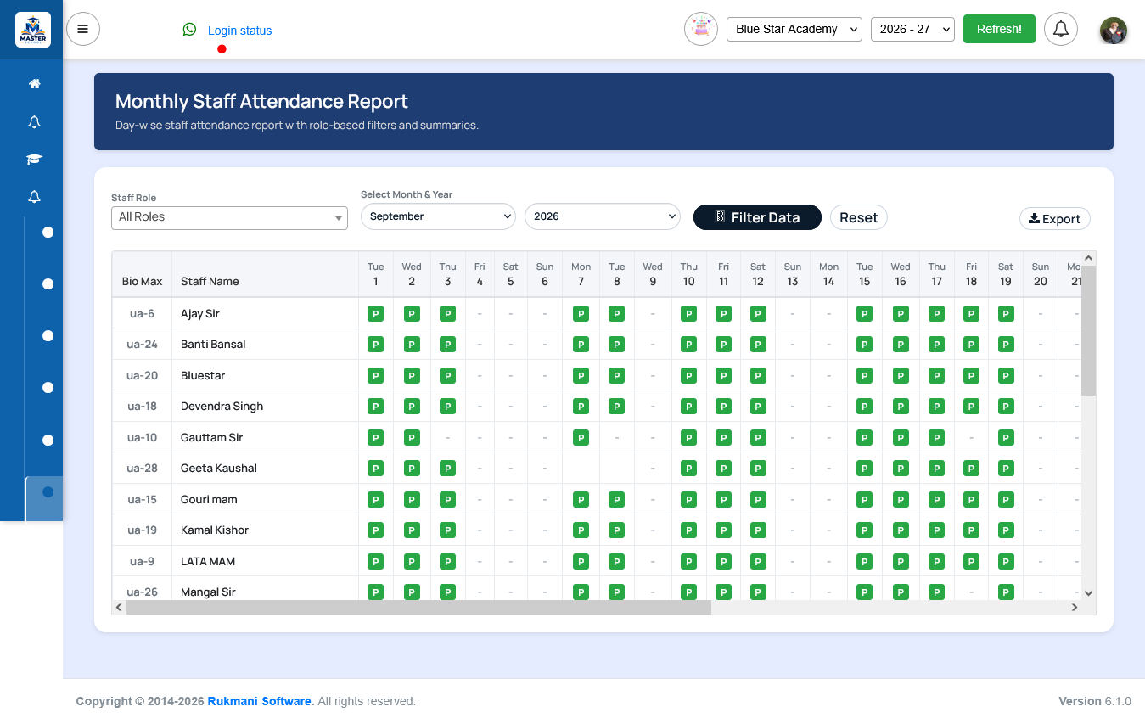Screen dimensions: 1145x724
Task: Select the highlighted last sidebar submenu item
Action: coord(44,498)
